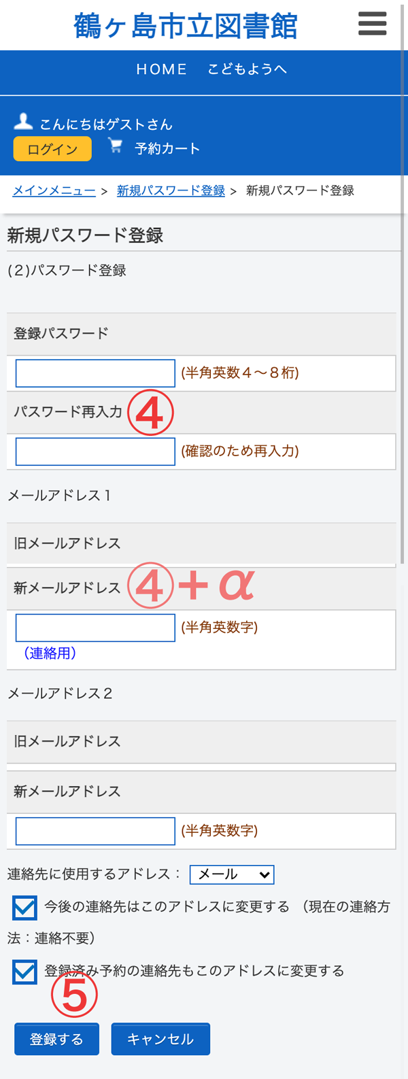The image size is (408, 1079).
Task: Open the hamburger menu icon
Action: 372,24
